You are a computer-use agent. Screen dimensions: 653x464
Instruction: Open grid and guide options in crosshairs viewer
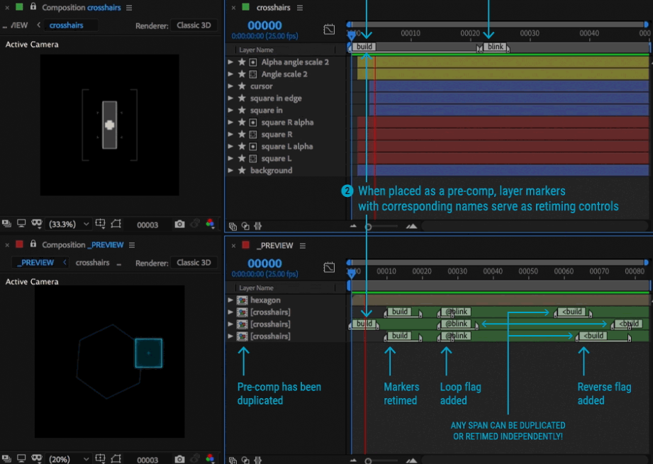pos(100,224)
